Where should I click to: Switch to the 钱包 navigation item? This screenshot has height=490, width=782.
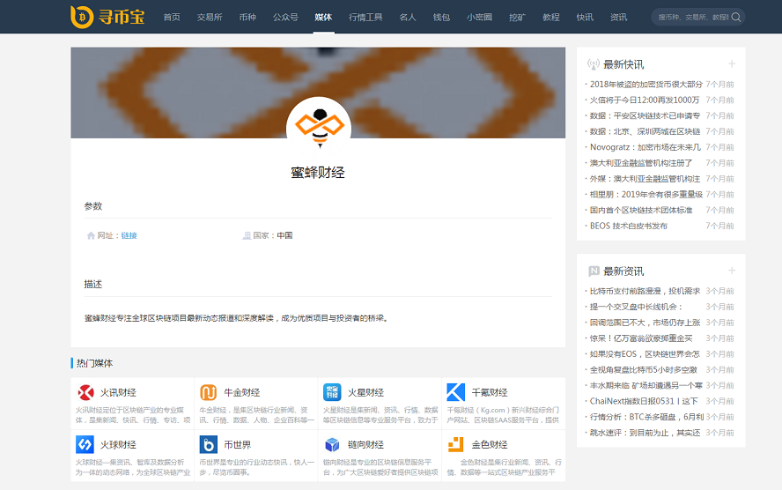441,17
